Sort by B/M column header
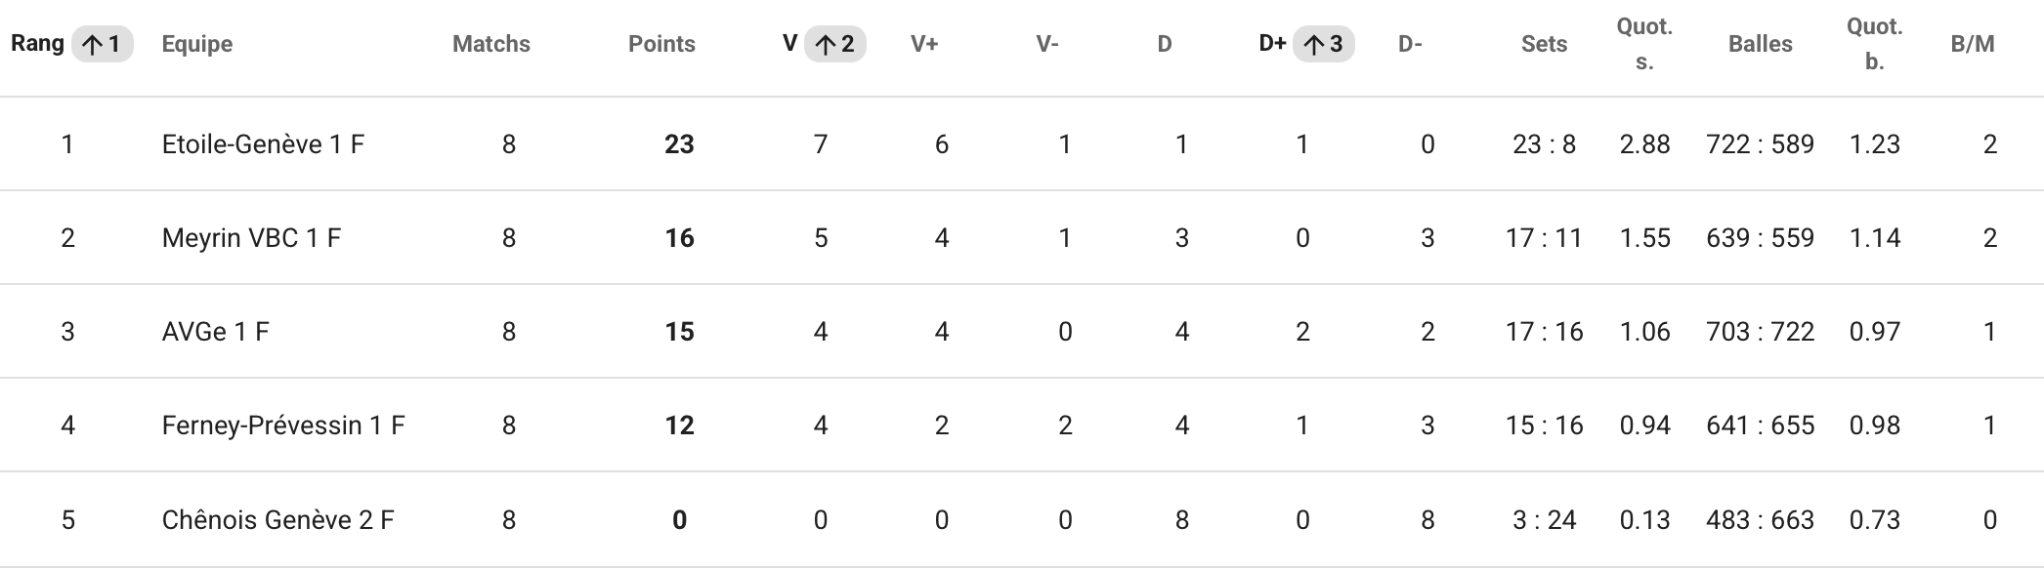 click(x=1973, y=44)
